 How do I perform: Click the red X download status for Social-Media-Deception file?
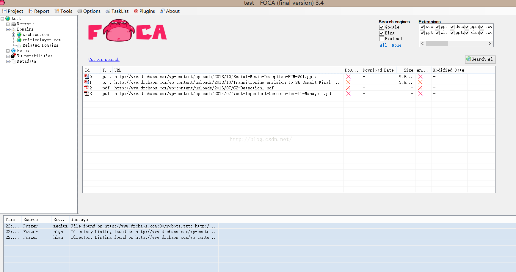(x=348, y=77)
